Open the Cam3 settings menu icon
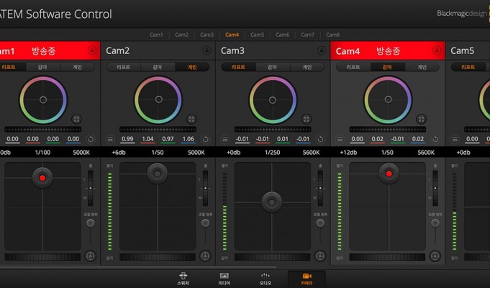The width and height of the screenshot is (490, 288). pyautogui.click(x=225, y=139)
